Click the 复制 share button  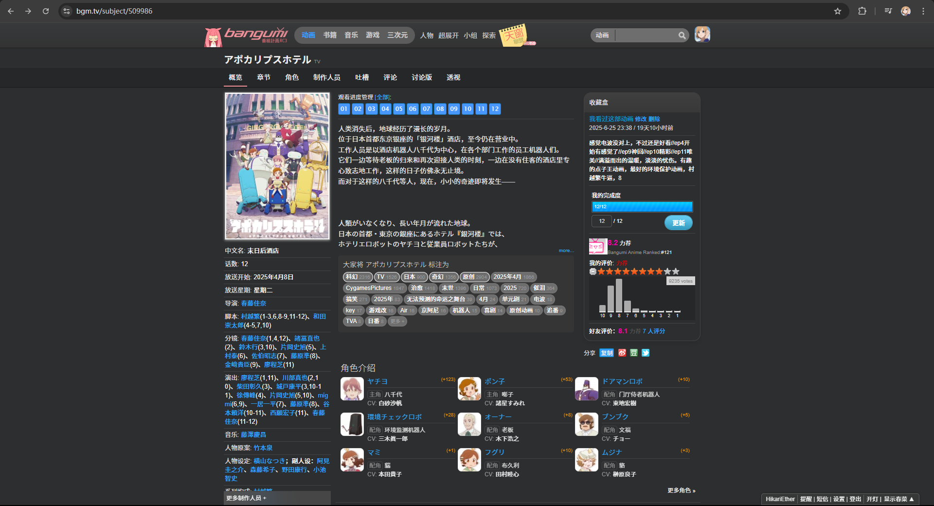coord(607,353)
